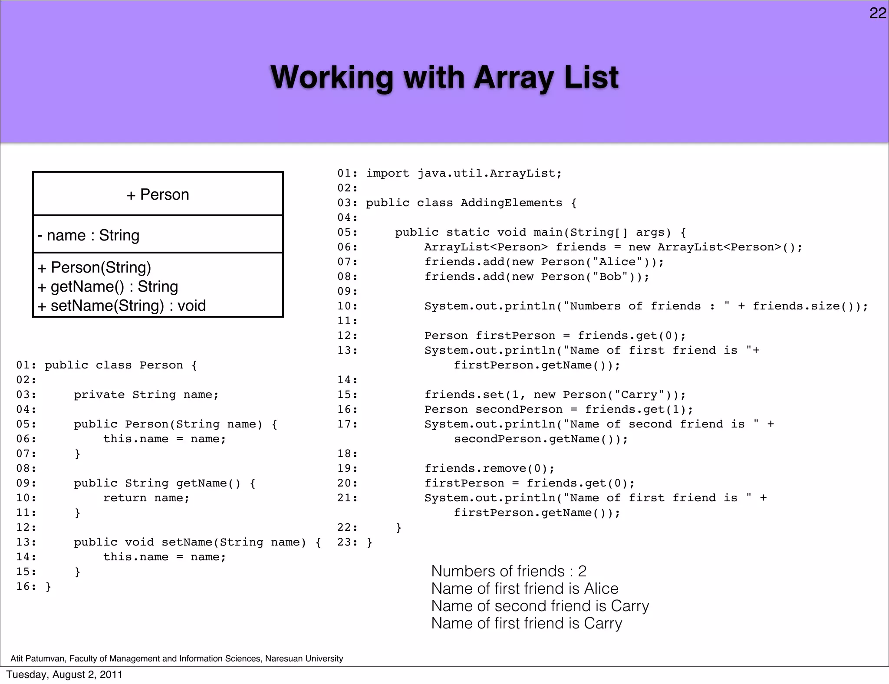The image size is (889, 684).
Task: Click the "+ getName() : String" method entry
Action: (x=108, y=286)
